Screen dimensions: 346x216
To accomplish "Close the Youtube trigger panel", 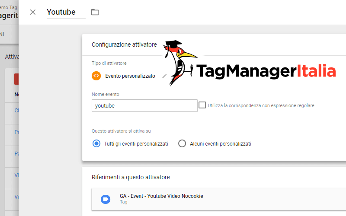I will coord(33,12).
